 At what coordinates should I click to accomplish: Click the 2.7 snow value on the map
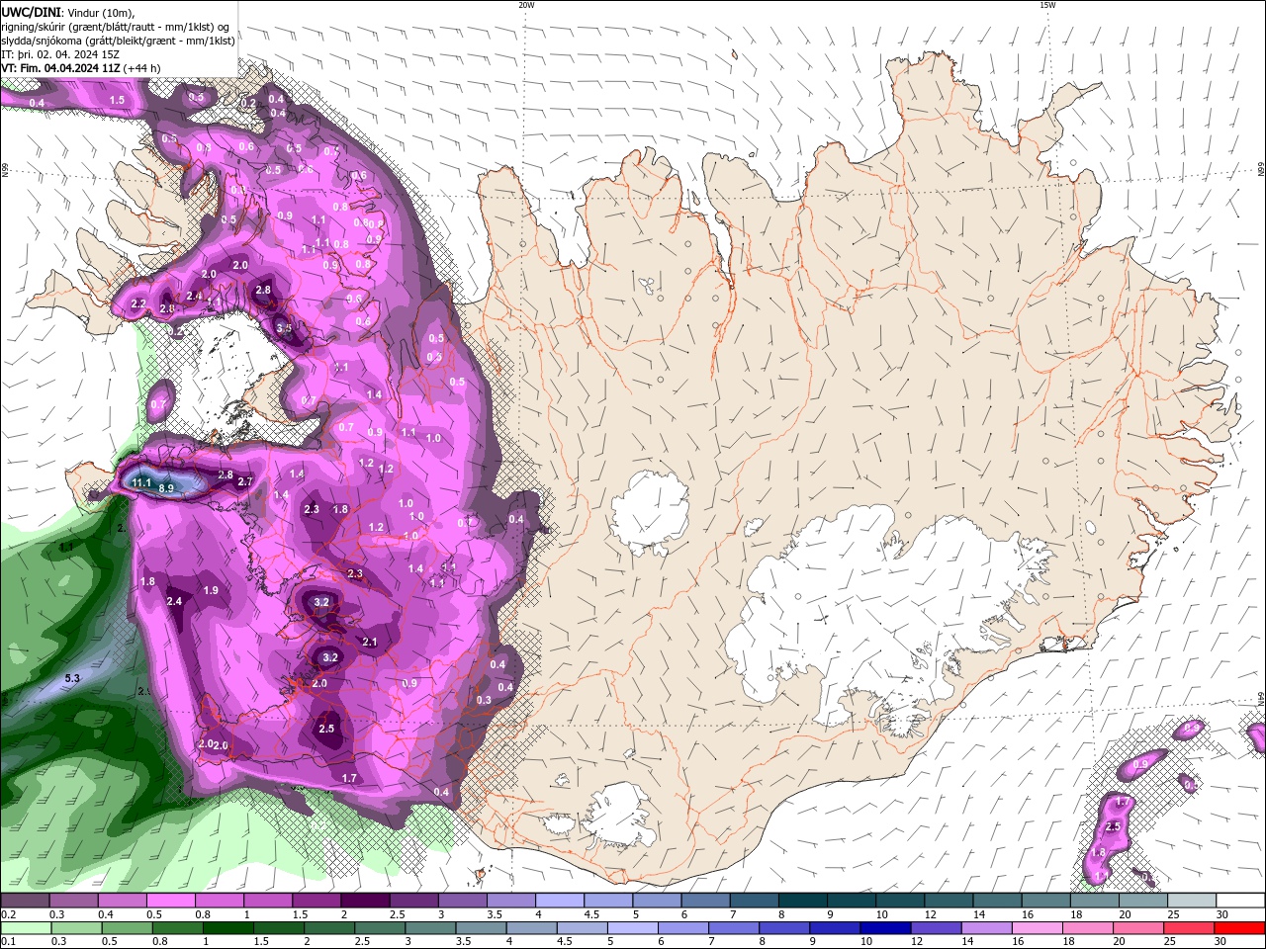(x=245, y=481)
